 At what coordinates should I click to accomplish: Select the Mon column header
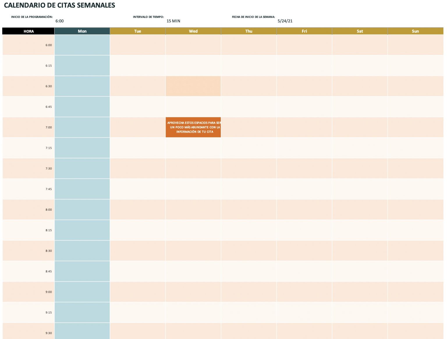coord(82,31)
